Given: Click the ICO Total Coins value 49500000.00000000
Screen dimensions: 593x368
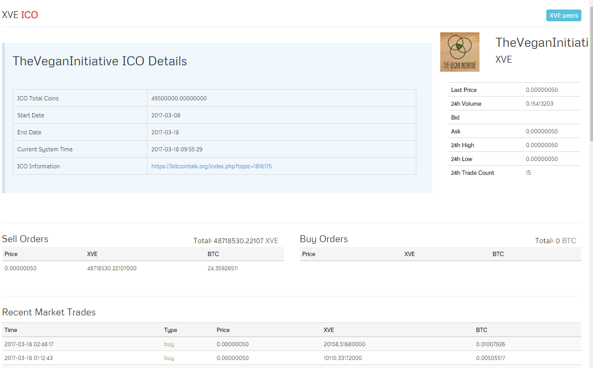Looking at the screenshot, I should click(179, 98).
